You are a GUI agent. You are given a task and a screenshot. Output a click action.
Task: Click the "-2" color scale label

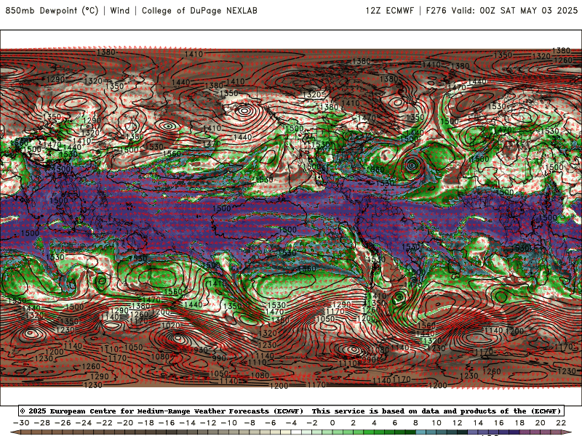[312, 423]
